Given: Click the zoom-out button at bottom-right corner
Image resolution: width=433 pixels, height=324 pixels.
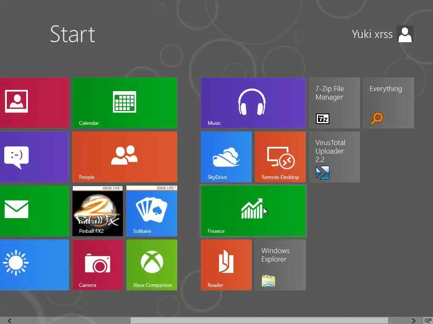Looking at the screenshot, I should tap(428, 321).
